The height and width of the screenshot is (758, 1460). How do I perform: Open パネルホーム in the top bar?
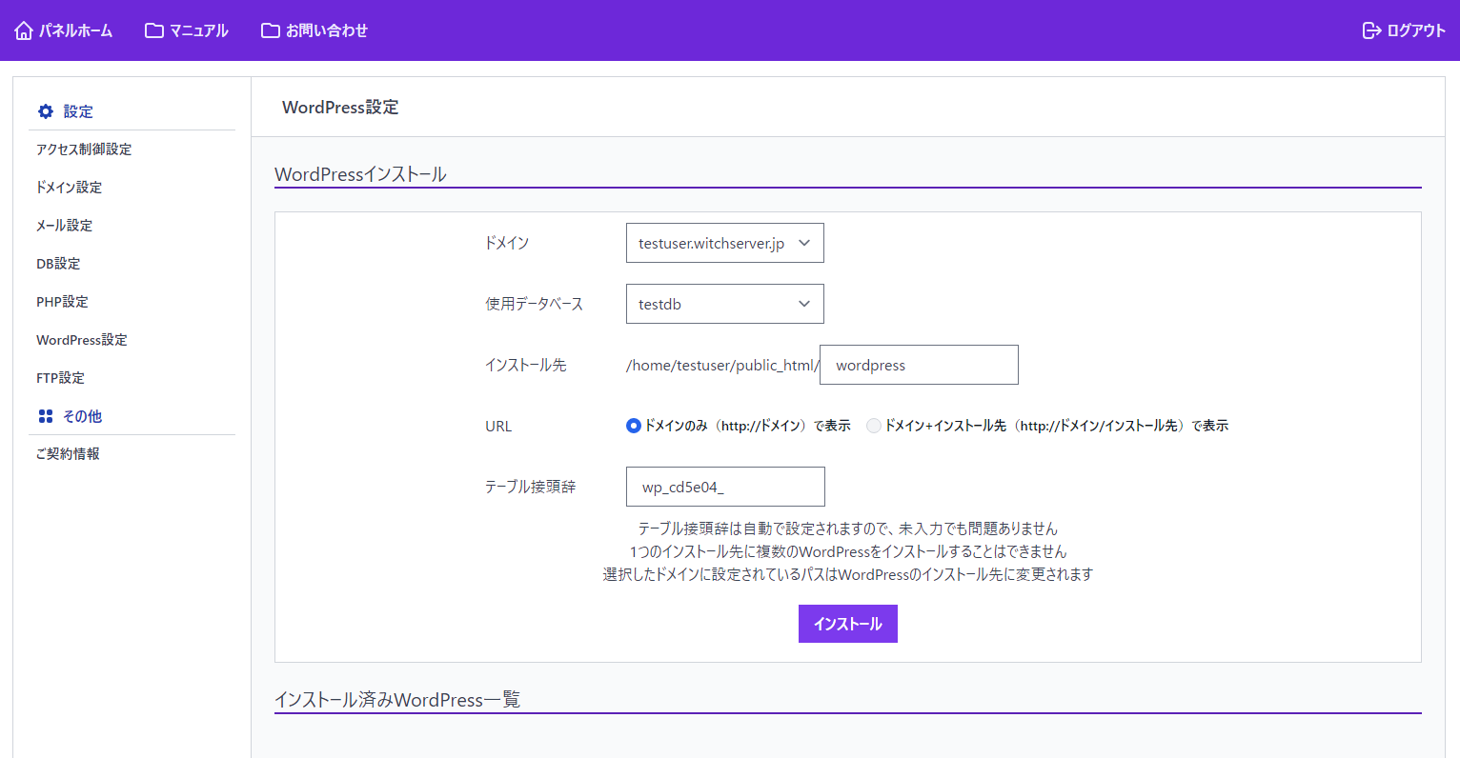(x=75, y=30)
